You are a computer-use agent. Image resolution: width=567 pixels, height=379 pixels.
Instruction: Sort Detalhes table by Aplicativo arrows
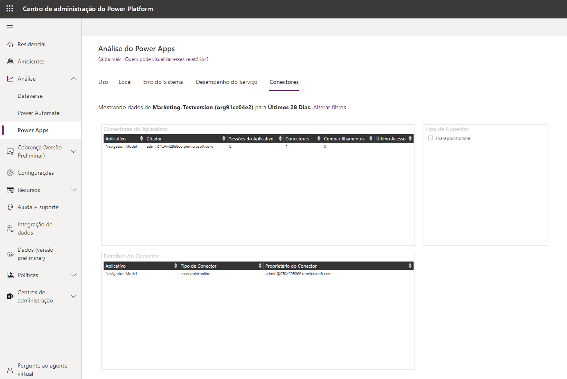175,266
